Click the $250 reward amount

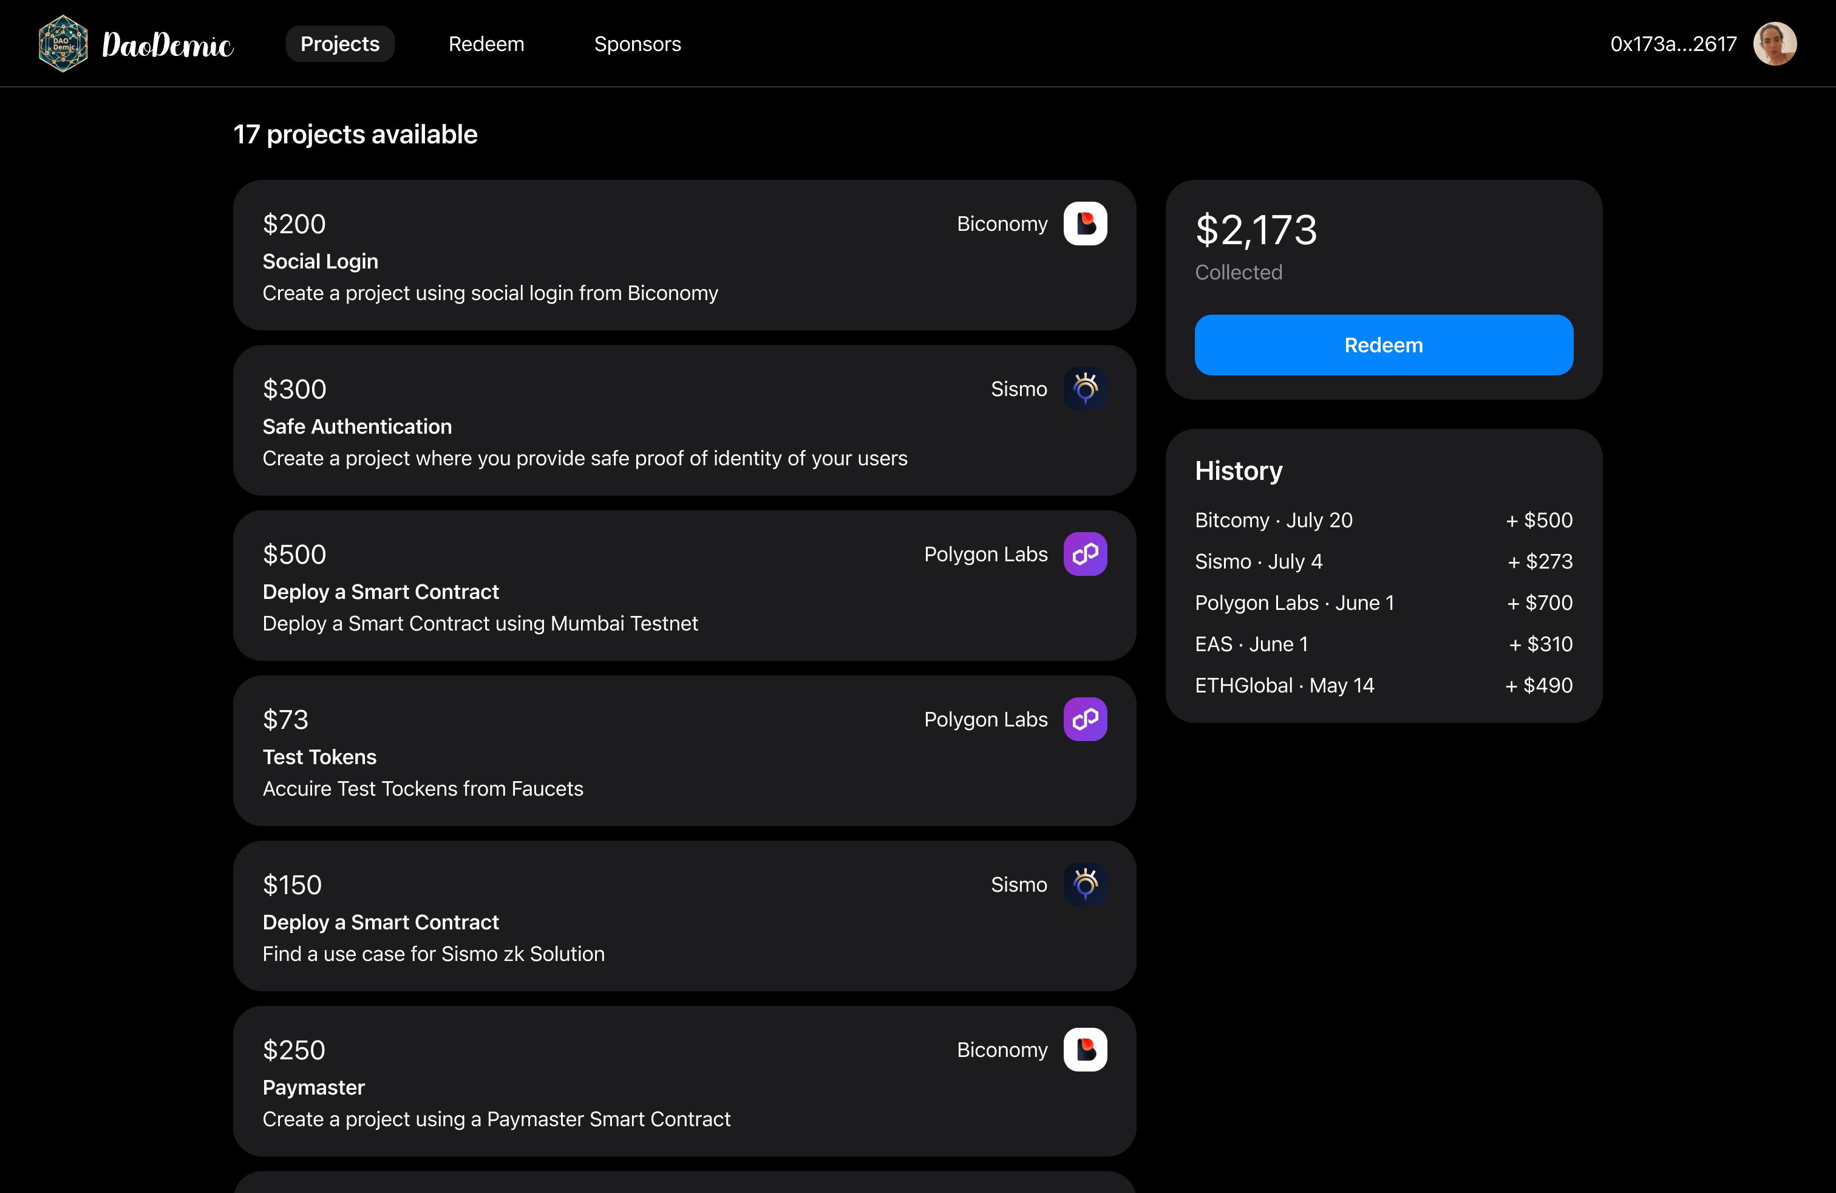pos(294,1050)
